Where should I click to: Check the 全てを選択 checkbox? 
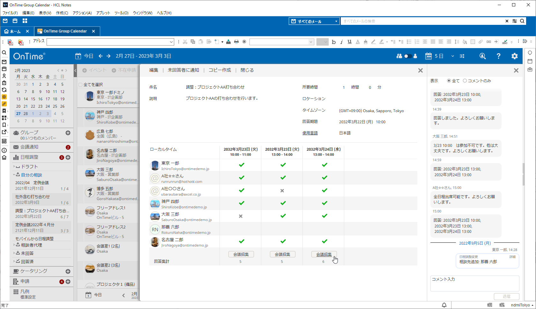tap(80, 85)
